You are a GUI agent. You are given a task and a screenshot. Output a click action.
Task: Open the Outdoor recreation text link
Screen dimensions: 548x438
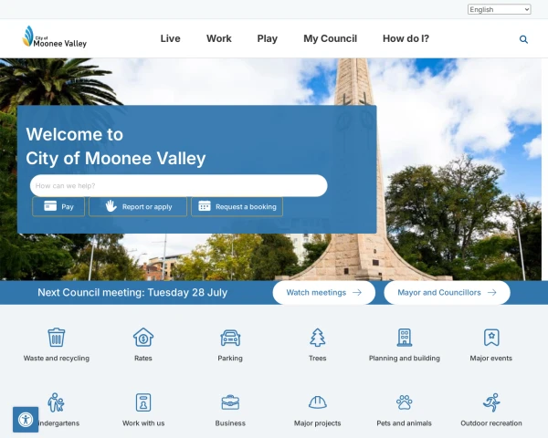pyautogui.click(x=491, y=423)
